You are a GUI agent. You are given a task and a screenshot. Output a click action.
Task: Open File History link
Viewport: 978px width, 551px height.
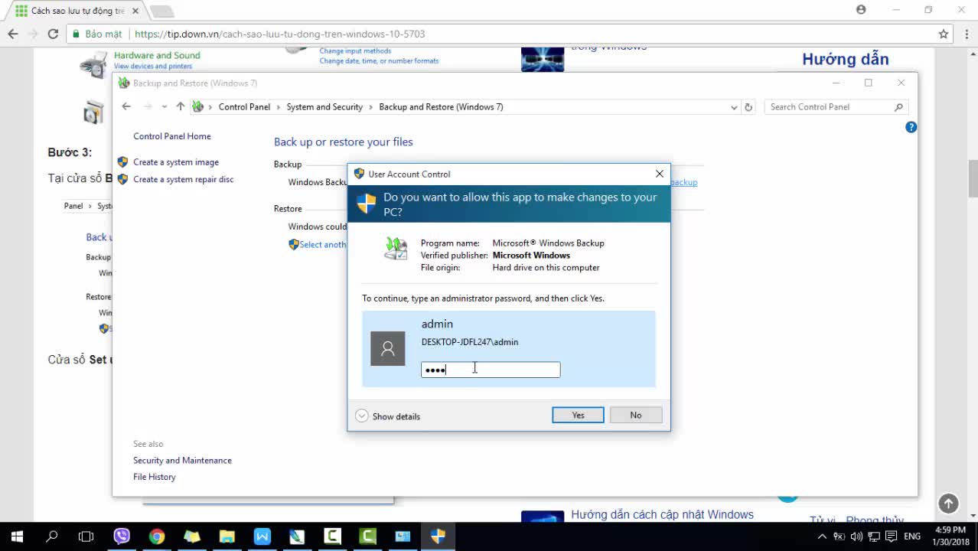155,477
